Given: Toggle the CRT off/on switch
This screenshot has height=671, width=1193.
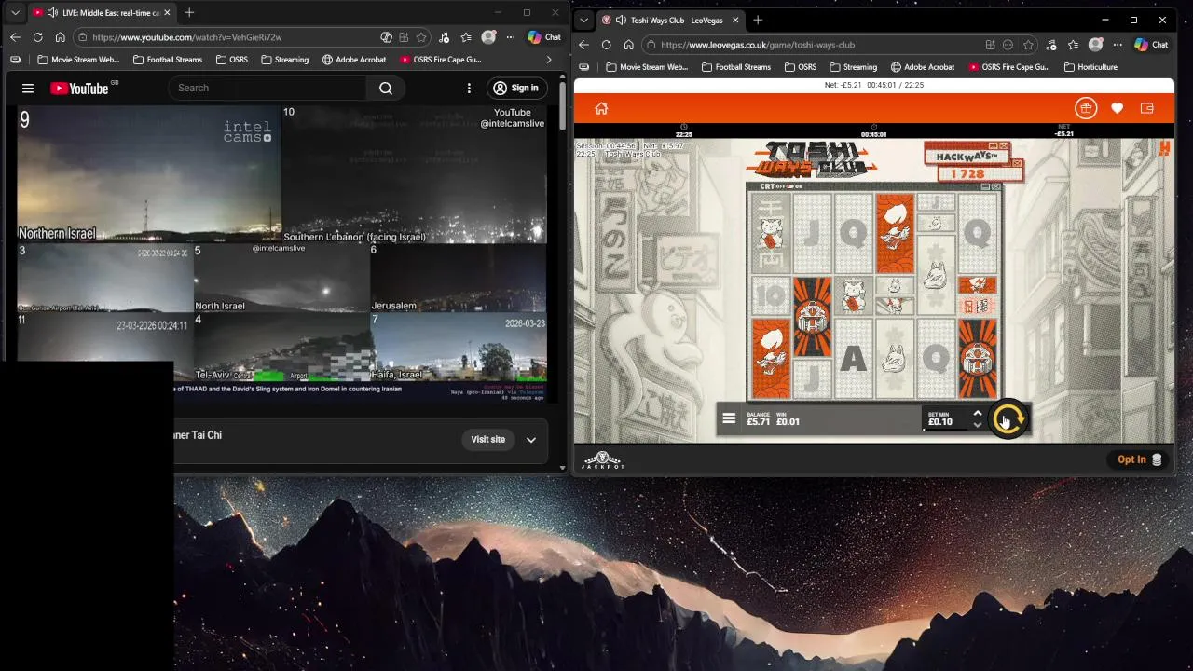Looking at the screenshot, I should pos(789,186).
